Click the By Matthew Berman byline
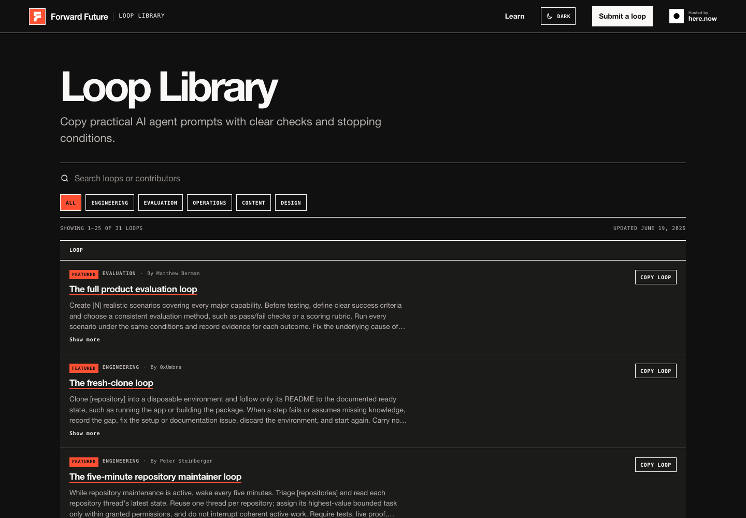 click(174, 274)
